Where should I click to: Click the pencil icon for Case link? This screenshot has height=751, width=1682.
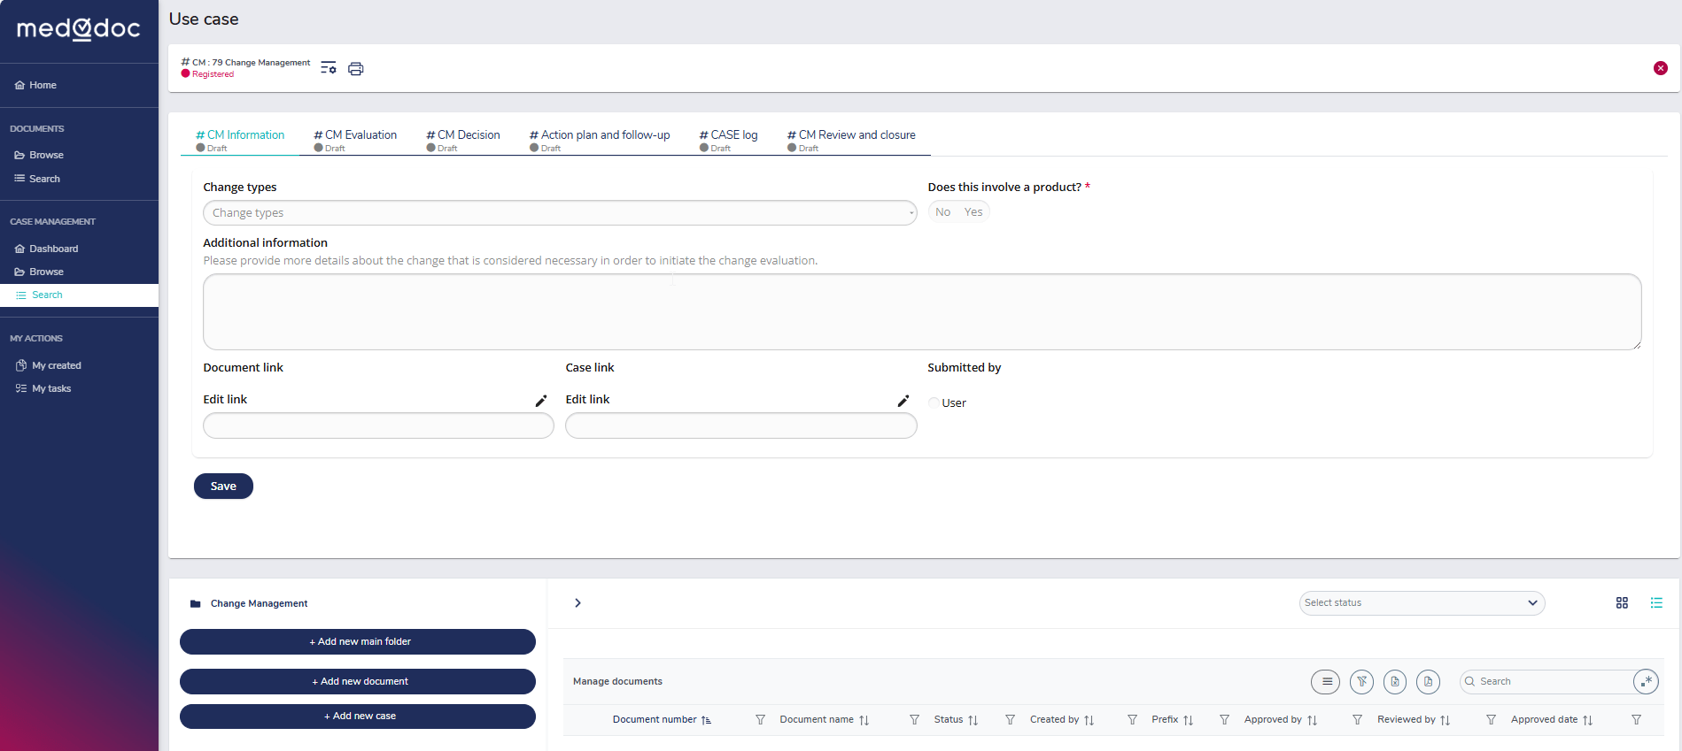[903, 401]
